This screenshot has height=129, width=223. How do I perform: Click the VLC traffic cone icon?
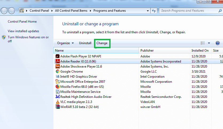(x=57, y=102)
